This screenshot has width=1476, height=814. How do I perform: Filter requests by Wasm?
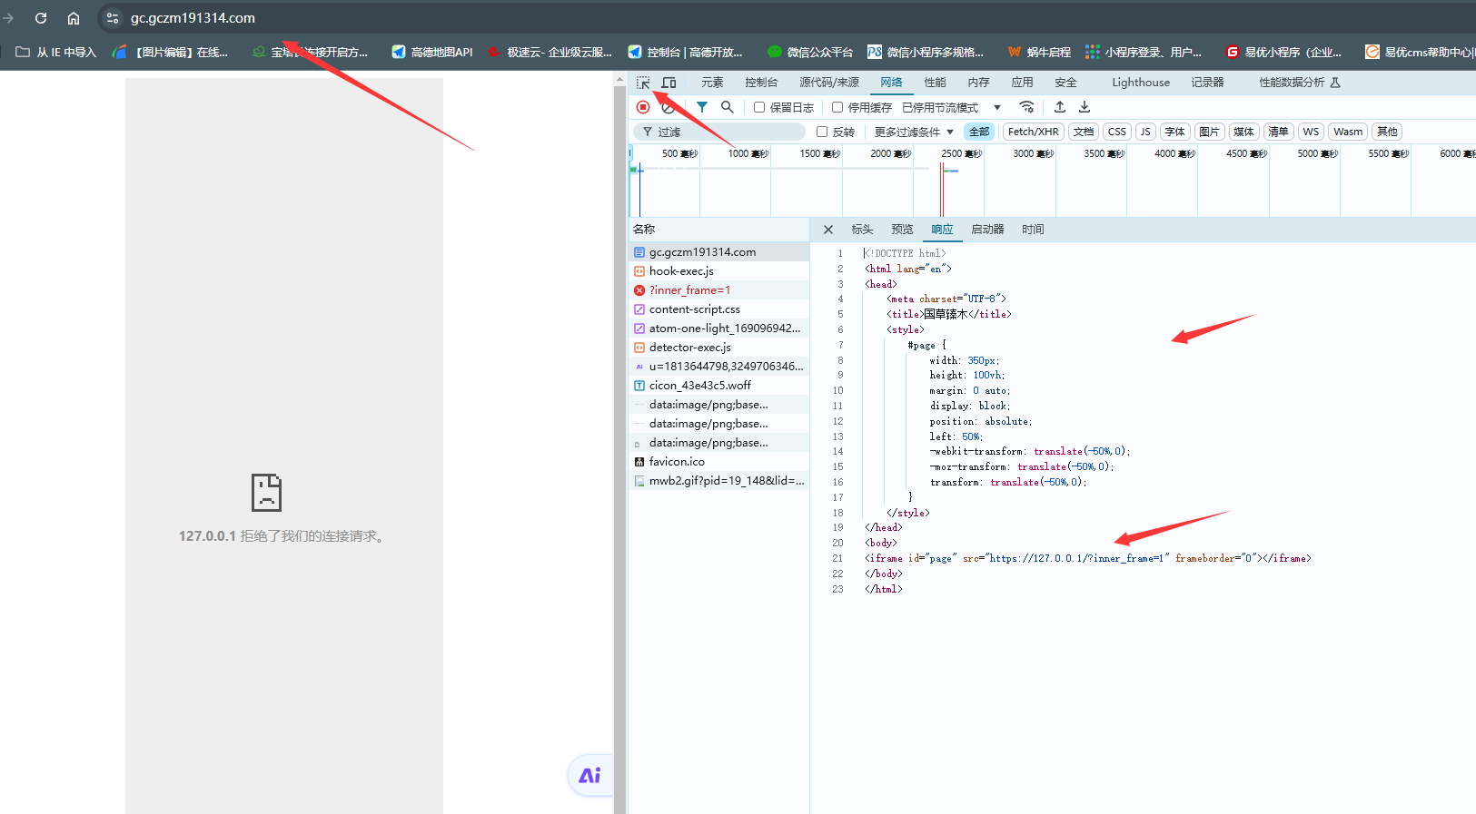point(1348,132)
